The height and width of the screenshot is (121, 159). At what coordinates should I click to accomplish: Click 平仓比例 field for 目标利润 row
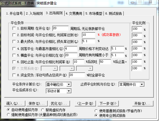tap(137, 35)
